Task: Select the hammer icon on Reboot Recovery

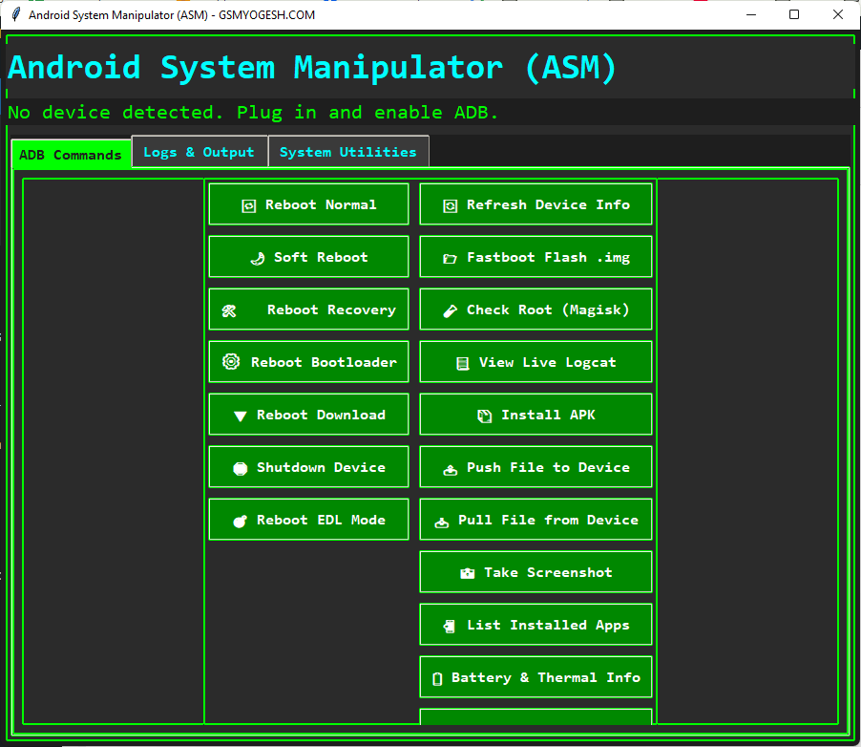Action: pos(228,309)
